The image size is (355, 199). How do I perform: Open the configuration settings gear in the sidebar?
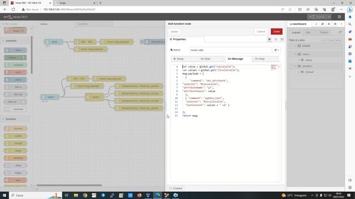pyautogui.click(x=335, y=24)
